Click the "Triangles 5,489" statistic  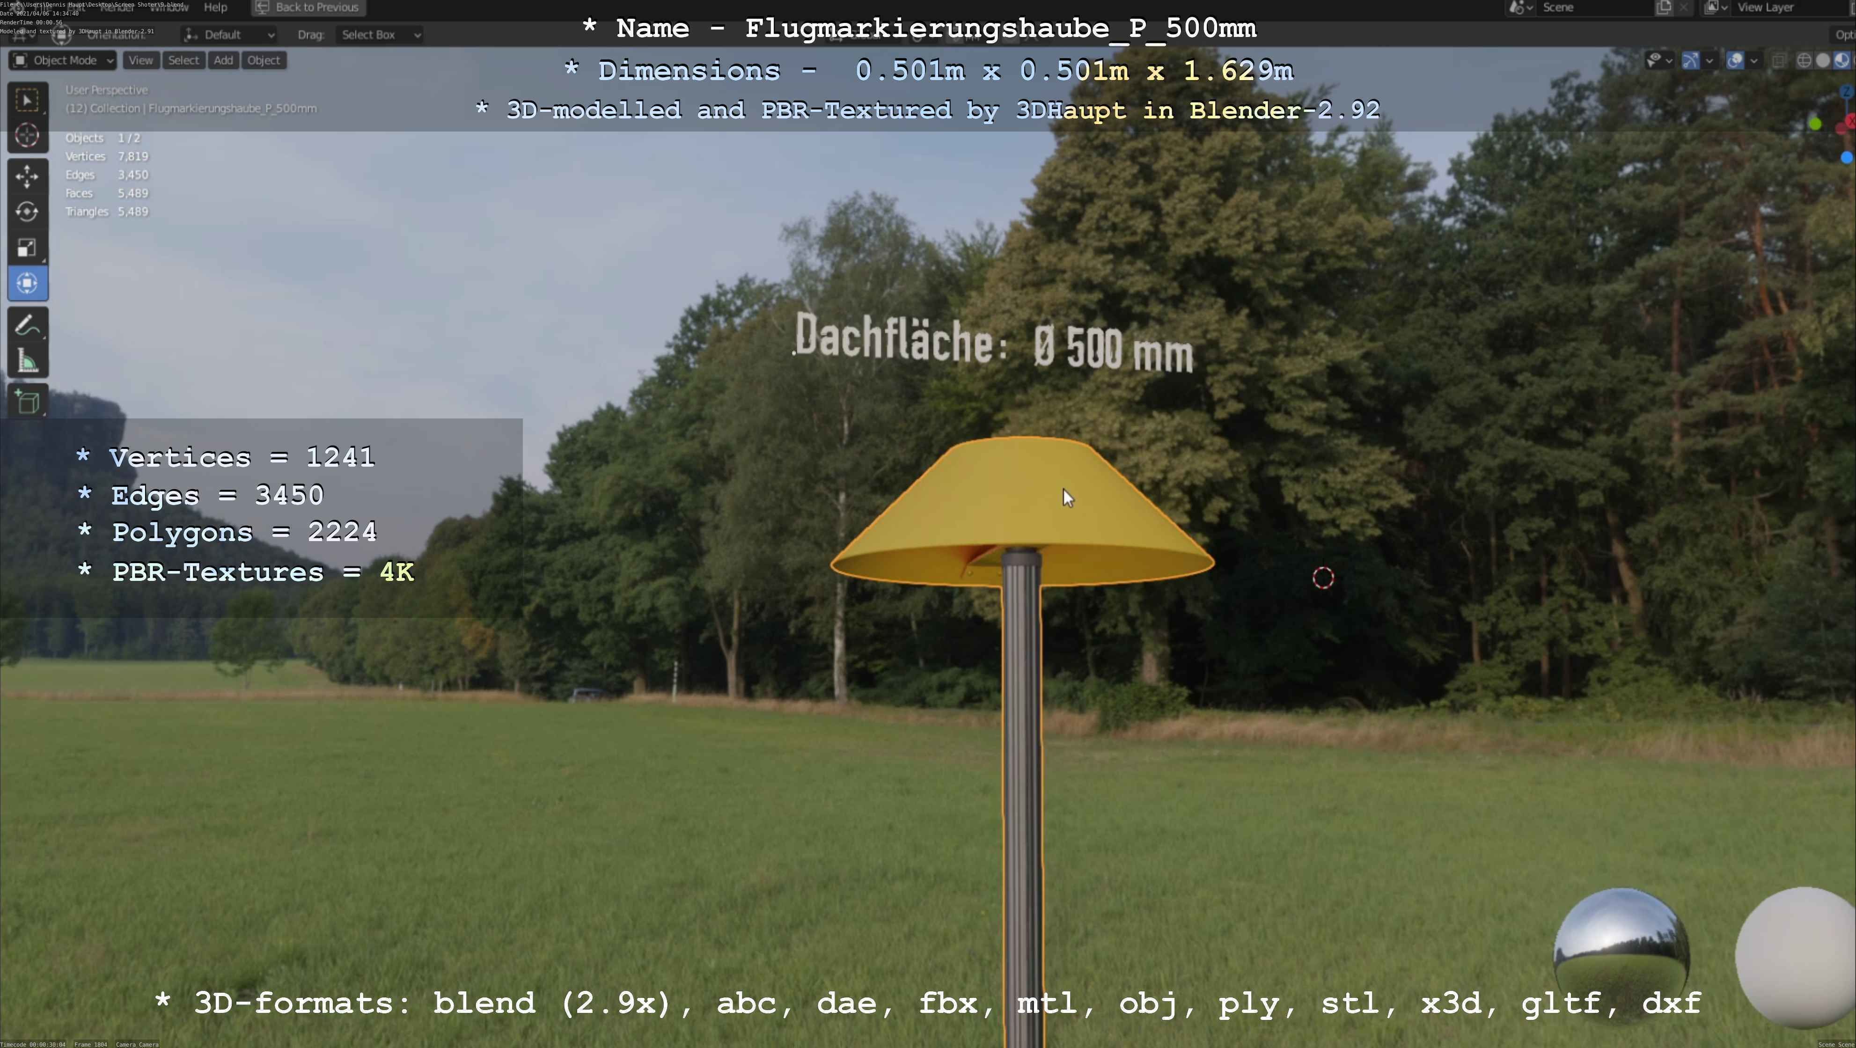click(x=107, y=212)
